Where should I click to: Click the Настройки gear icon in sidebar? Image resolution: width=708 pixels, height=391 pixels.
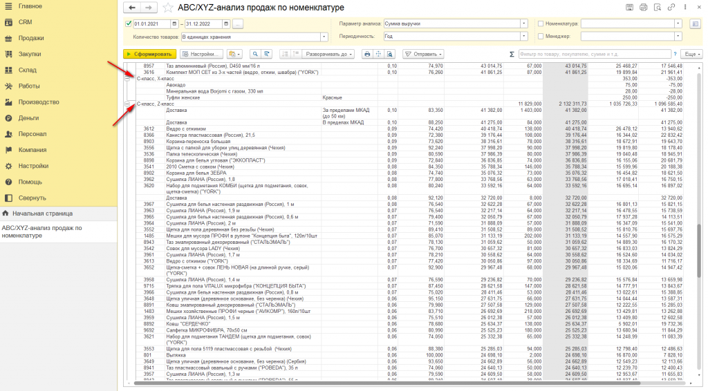(x=8, y=166)
